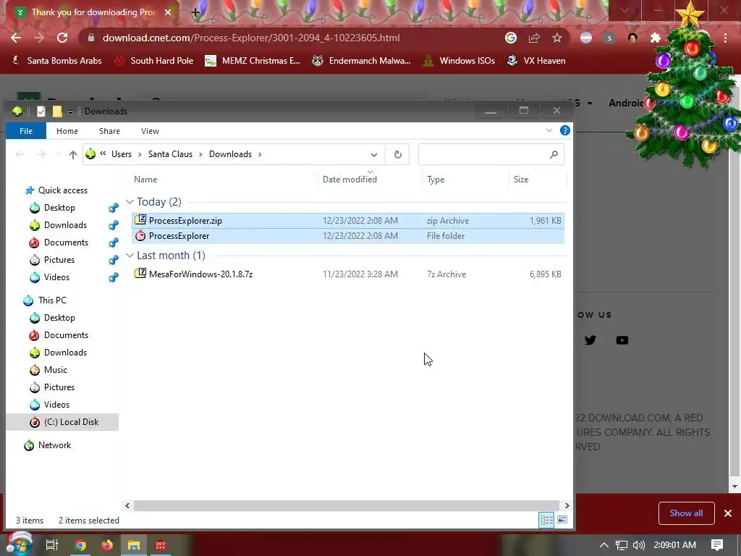Open Share ribbon tab
Image resolution: width=741 pixels, height=556 pixels.
pos(109,131)
